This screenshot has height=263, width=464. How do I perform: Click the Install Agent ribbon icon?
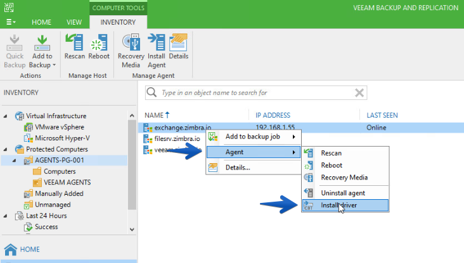click(x=157, y=51)
